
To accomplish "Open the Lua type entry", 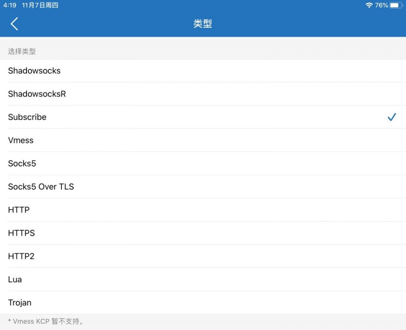I will click(15, 279).
